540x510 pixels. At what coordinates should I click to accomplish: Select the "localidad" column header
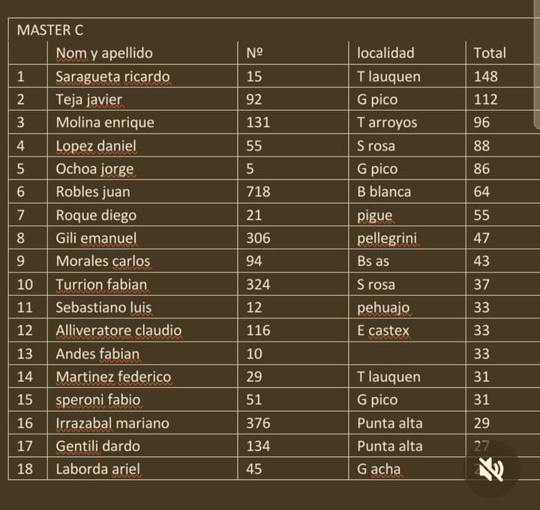[385, 53]
